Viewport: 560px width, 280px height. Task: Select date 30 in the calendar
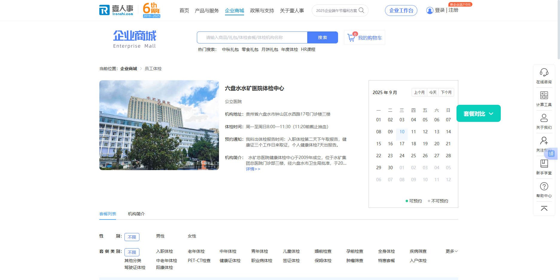390,168
